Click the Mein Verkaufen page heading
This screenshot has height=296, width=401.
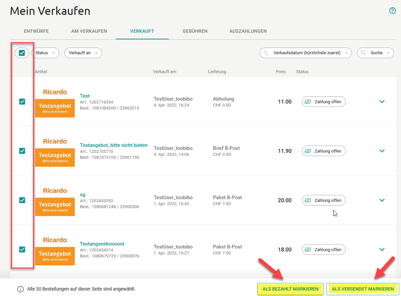pyautogui.click(x=50, y=11)
